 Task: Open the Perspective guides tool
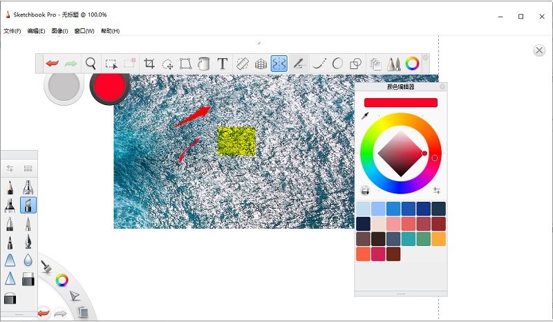(261, 64)
